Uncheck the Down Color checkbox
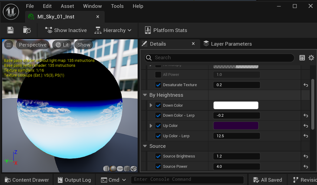This screenshot has height=185, width=317. click(x=158, y=105)
